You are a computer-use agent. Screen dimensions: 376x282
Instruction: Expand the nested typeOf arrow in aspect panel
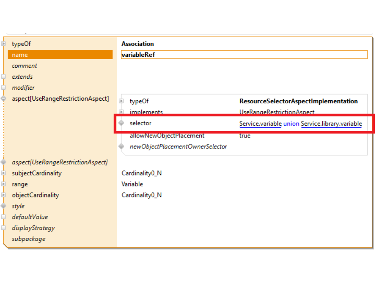point(121,101)
